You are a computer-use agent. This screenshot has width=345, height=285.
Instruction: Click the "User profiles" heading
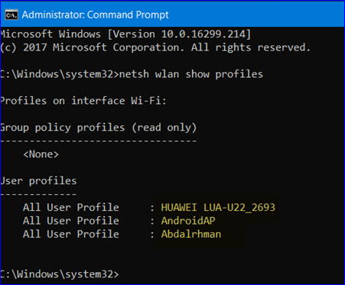[x=38, y=181]
